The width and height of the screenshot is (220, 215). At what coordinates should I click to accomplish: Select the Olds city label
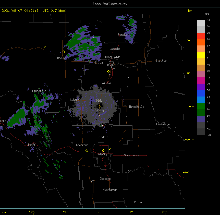coord(99,101)
